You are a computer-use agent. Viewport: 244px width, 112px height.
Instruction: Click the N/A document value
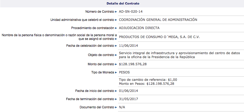pyautogui.click(x=122, y=108)
